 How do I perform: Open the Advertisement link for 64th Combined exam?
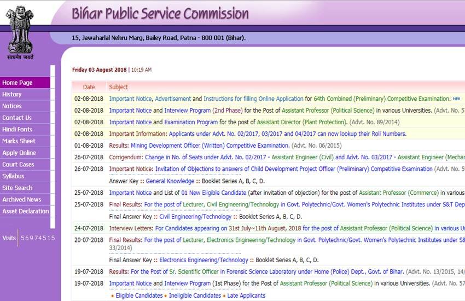point(173,99)
